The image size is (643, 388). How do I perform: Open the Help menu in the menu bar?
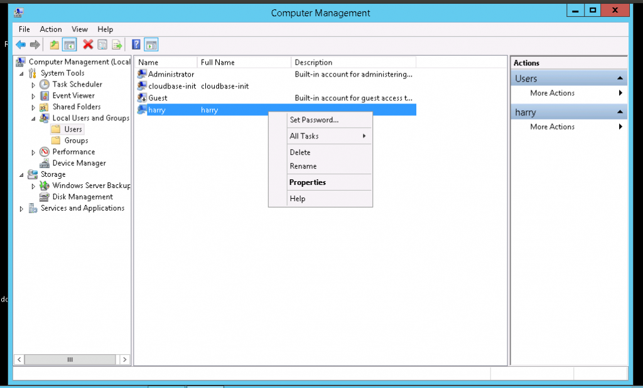point(105,29)
